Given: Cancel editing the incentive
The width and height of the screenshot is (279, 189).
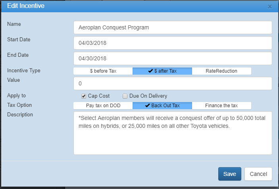Looking at the screenshot, I should point(258,174).
